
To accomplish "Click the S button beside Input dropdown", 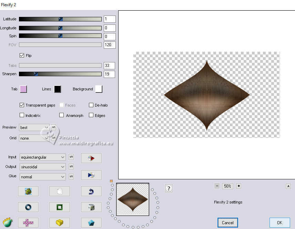I will [71, 157].
